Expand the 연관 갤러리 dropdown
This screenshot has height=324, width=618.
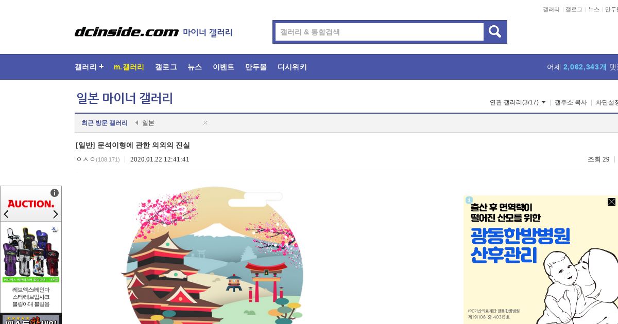pyautogui.click(x=518, y=102)
